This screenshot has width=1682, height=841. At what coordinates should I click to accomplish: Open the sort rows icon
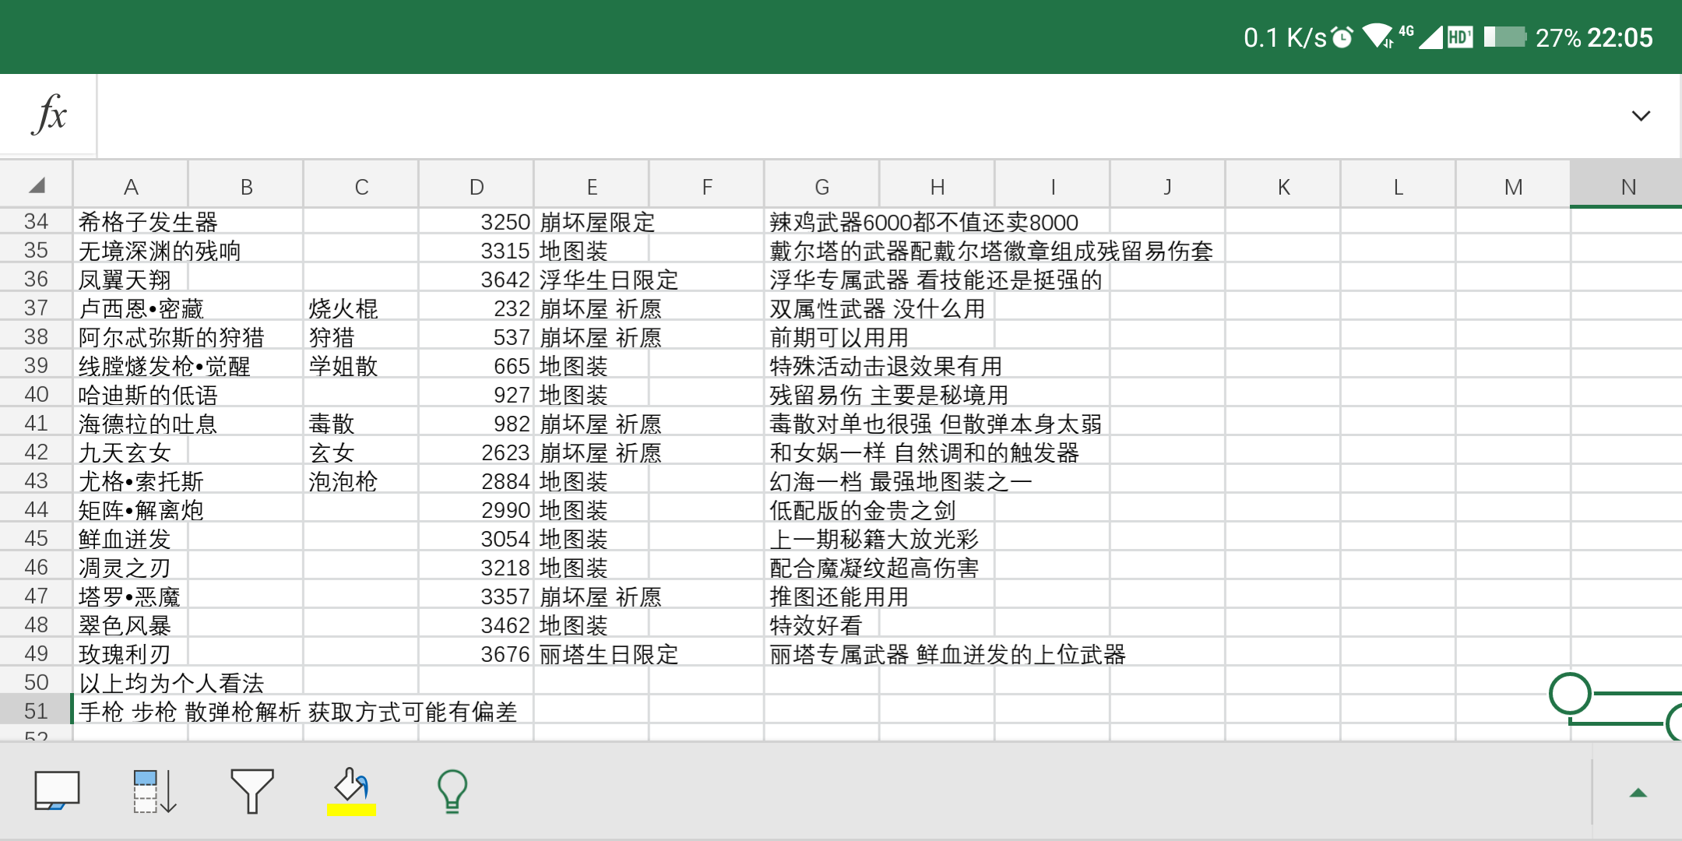click(154, 791)
